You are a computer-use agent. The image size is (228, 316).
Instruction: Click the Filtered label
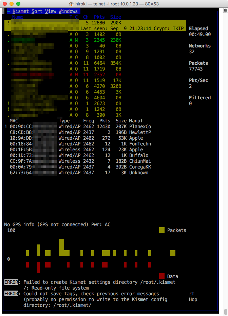pyautogui.click(x=200, y=98)
